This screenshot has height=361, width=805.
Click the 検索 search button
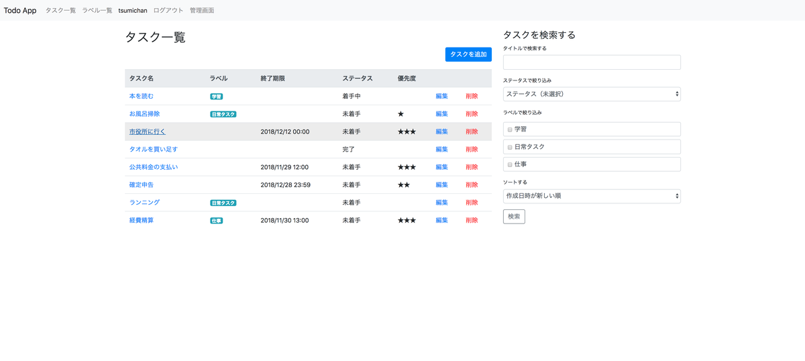(x=514, y=217)
